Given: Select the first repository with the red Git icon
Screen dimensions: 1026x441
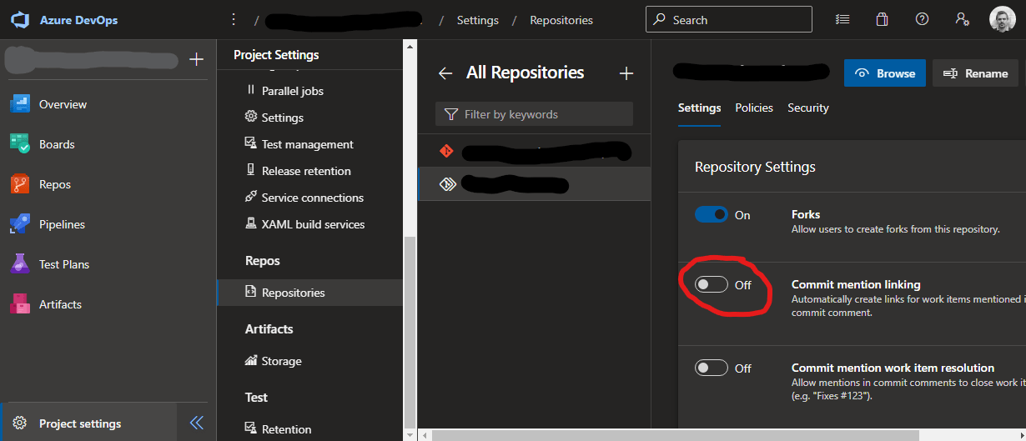Looking at the screenshot, I should click(534, 151).
